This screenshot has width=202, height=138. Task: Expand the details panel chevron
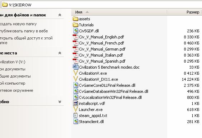point(60,102)
